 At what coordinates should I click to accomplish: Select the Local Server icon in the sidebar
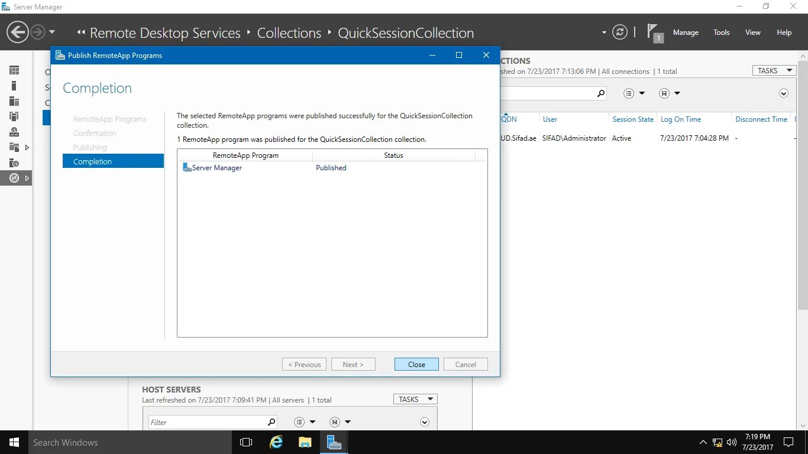[x=14, y=86]
